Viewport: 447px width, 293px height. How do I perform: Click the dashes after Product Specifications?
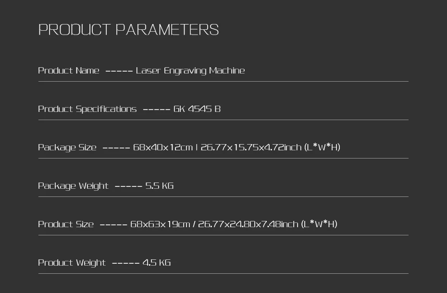[156, 110]
